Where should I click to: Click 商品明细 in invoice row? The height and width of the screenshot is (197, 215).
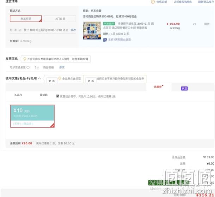pyautogui.click(x=48, y=67)
